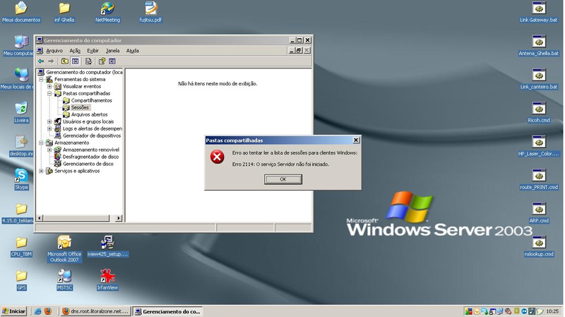Select the IrfanView desktop shortcut
Screen dimensions: 565x317
point(107,280)
